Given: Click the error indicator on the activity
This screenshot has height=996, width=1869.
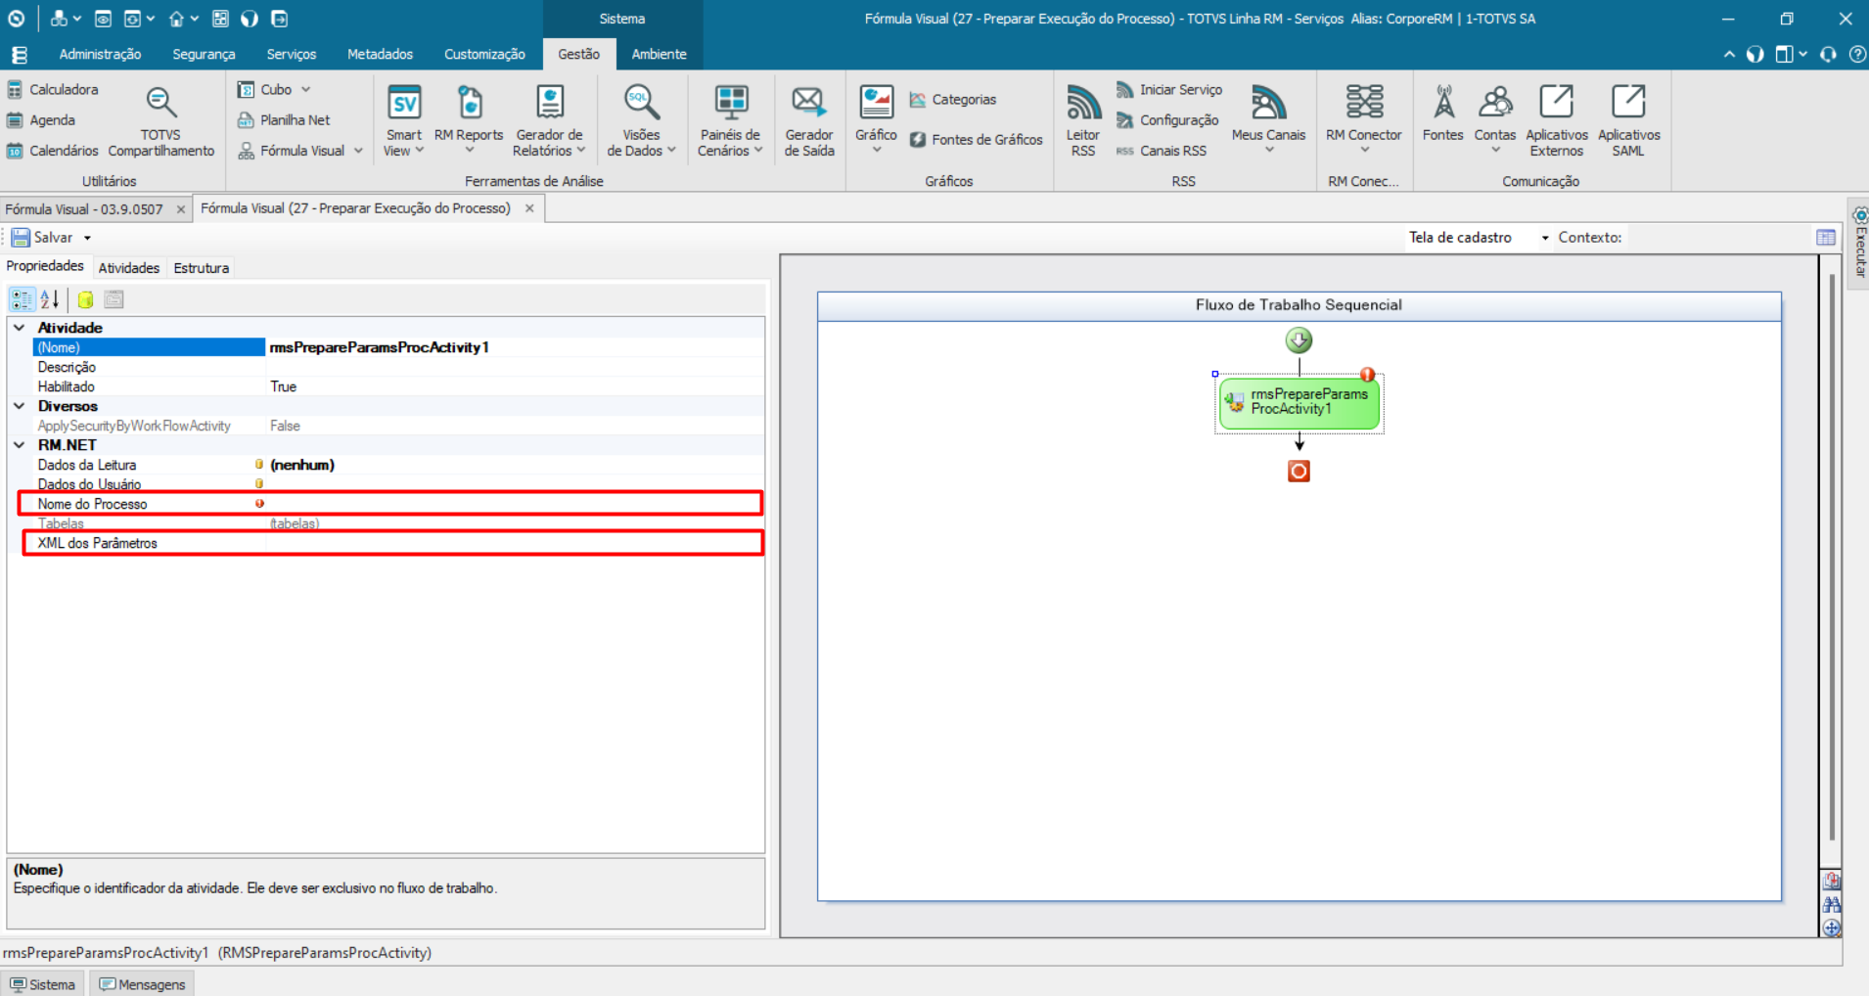Looking at the screenshot, I should point(1368,375).
